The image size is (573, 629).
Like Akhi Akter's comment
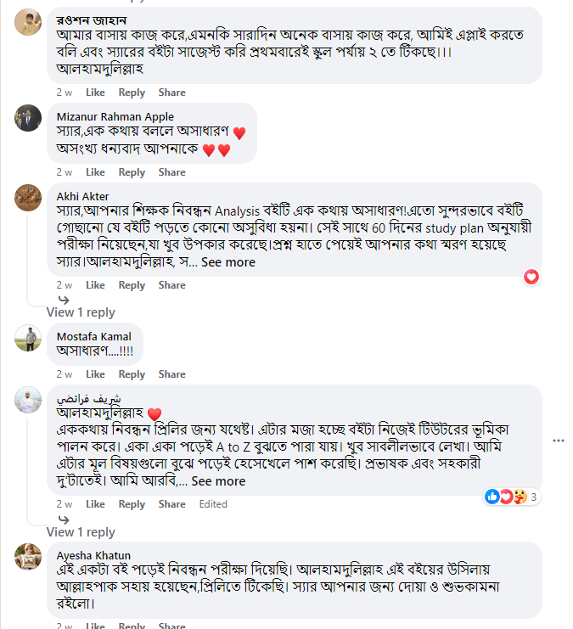[95, 285]
